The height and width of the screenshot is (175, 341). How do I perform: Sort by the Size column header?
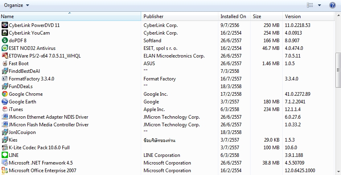pyautogui.click(x=267, y=16)
